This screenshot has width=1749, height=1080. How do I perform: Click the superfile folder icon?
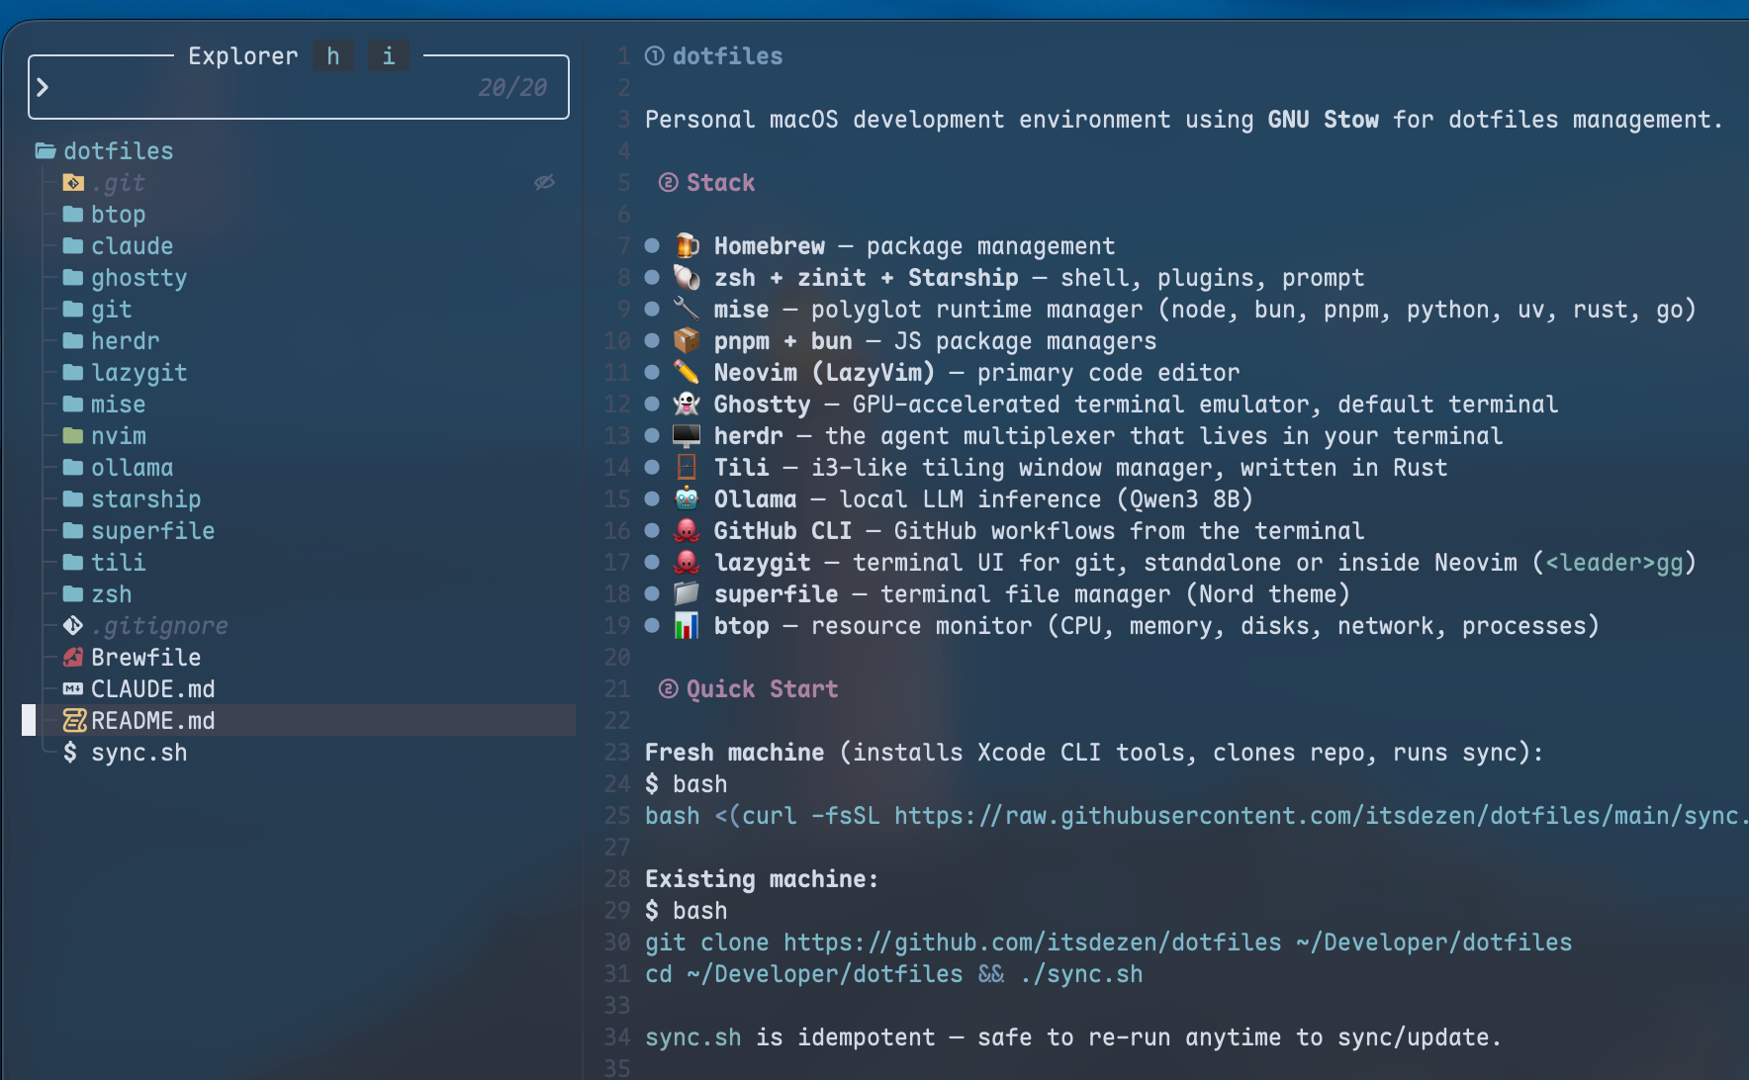73,531
